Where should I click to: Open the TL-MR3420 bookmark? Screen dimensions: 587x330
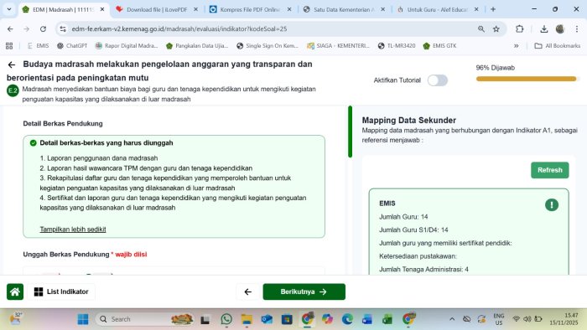397,45
